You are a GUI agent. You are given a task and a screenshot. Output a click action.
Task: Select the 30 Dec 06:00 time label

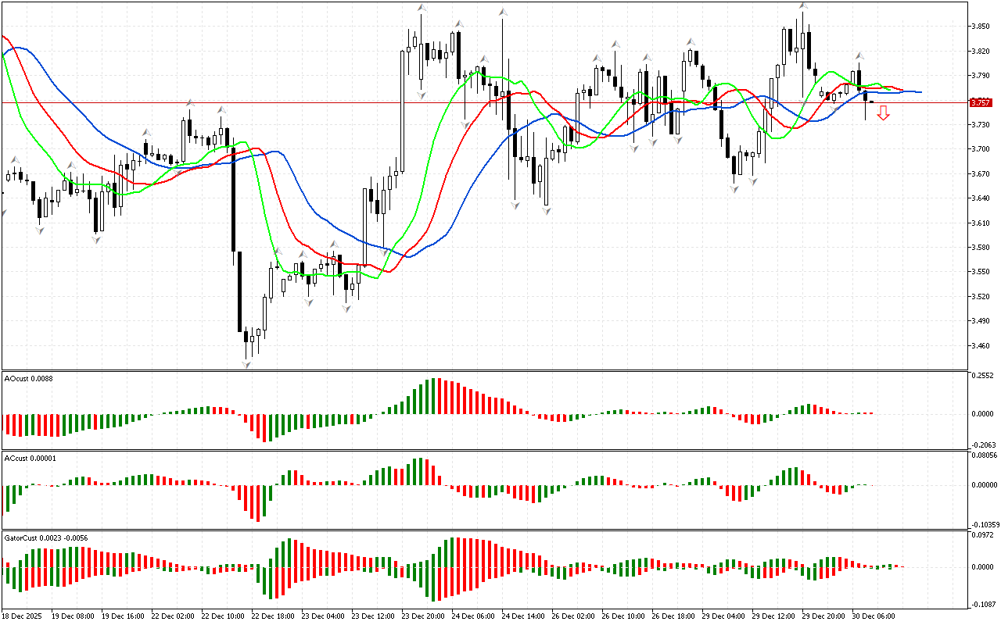873,616
